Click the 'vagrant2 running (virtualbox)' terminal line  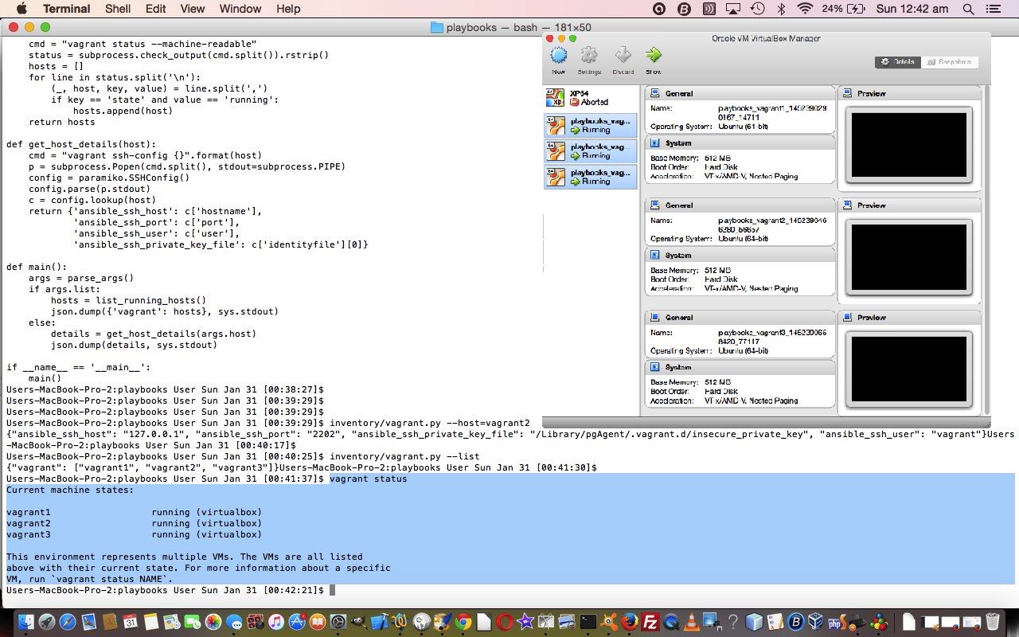pos(134,523)
